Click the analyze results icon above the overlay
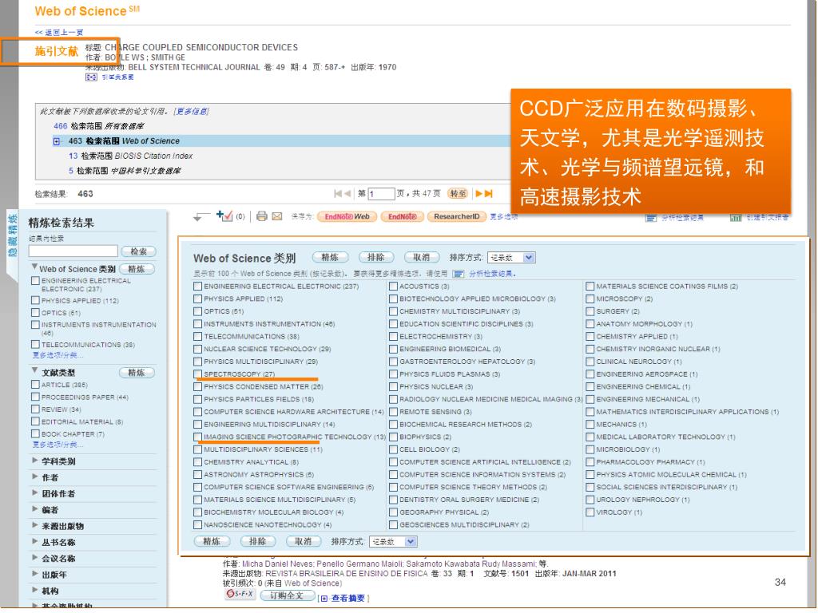Screen dimensions: 818x613 651,218
